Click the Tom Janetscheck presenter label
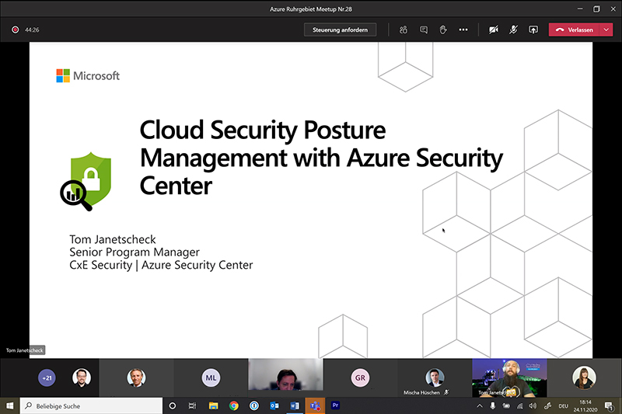This screenshot has width=622, height=414. 25,350
